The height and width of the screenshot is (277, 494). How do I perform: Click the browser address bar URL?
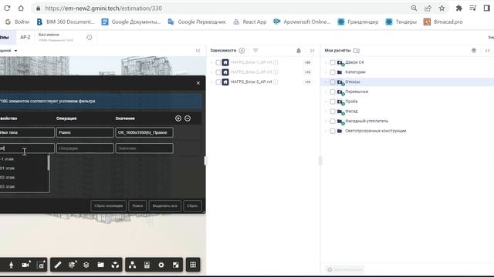103,8
